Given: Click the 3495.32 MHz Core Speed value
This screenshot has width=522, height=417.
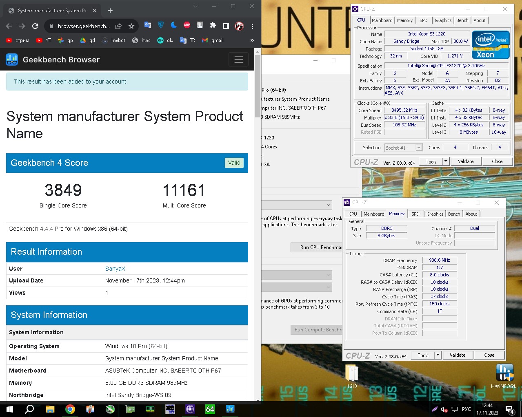Looking at the screenshot, I should [x=404, y=110].
